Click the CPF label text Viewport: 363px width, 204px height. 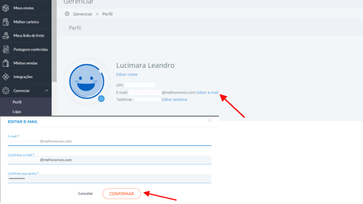click(120, 85)
